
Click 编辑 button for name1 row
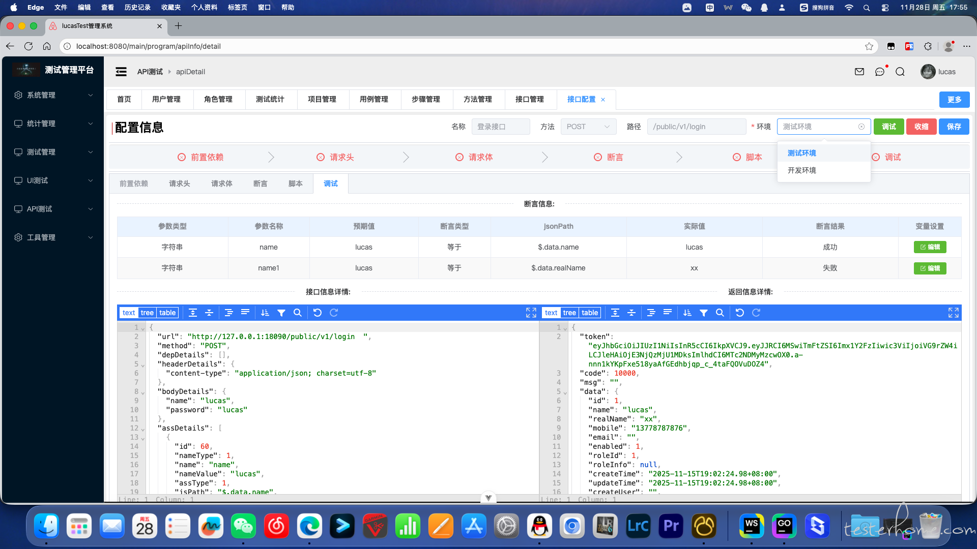(x=930, y=268)
